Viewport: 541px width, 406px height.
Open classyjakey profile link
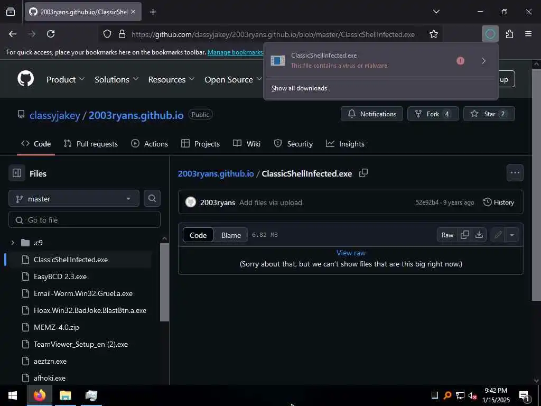pyautogui.click(x=55, y=115)
